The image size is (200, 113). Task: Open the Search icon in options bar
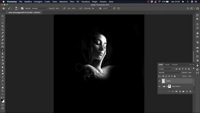coord(188,8)
